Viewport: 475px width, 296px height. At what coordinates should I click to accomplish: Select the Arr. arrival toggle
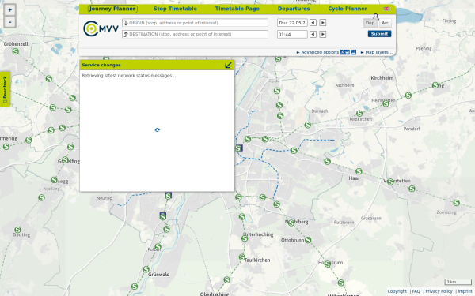(x=385, y=23)
